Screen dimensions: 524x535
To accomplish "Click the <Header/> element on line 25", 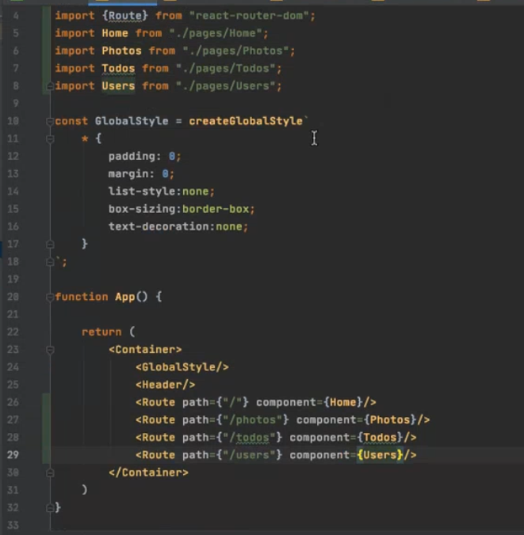I will 166,385.
